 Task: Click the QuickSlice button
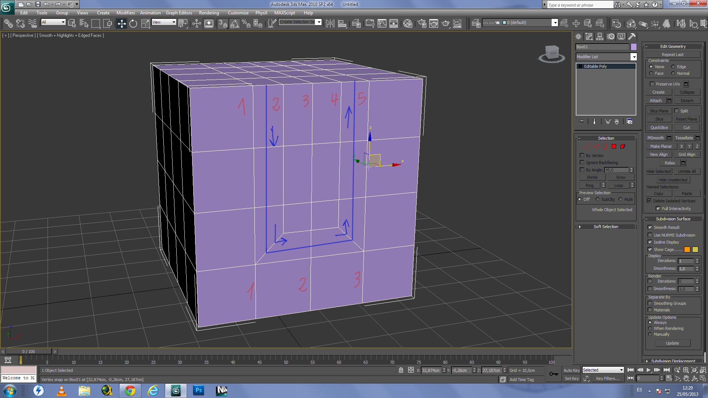coord(659,128)
